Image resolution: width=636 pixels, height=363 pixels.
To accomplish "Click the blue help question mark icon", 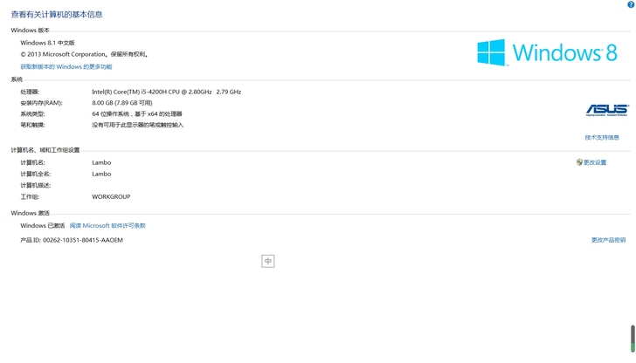I will click(631, 4).
